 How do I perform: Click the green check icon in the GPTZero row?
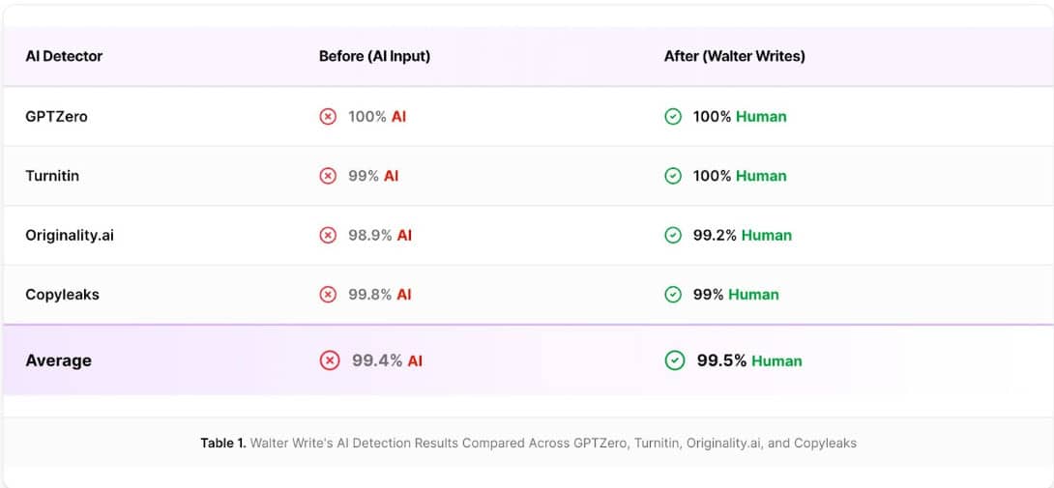coord(673,116)
